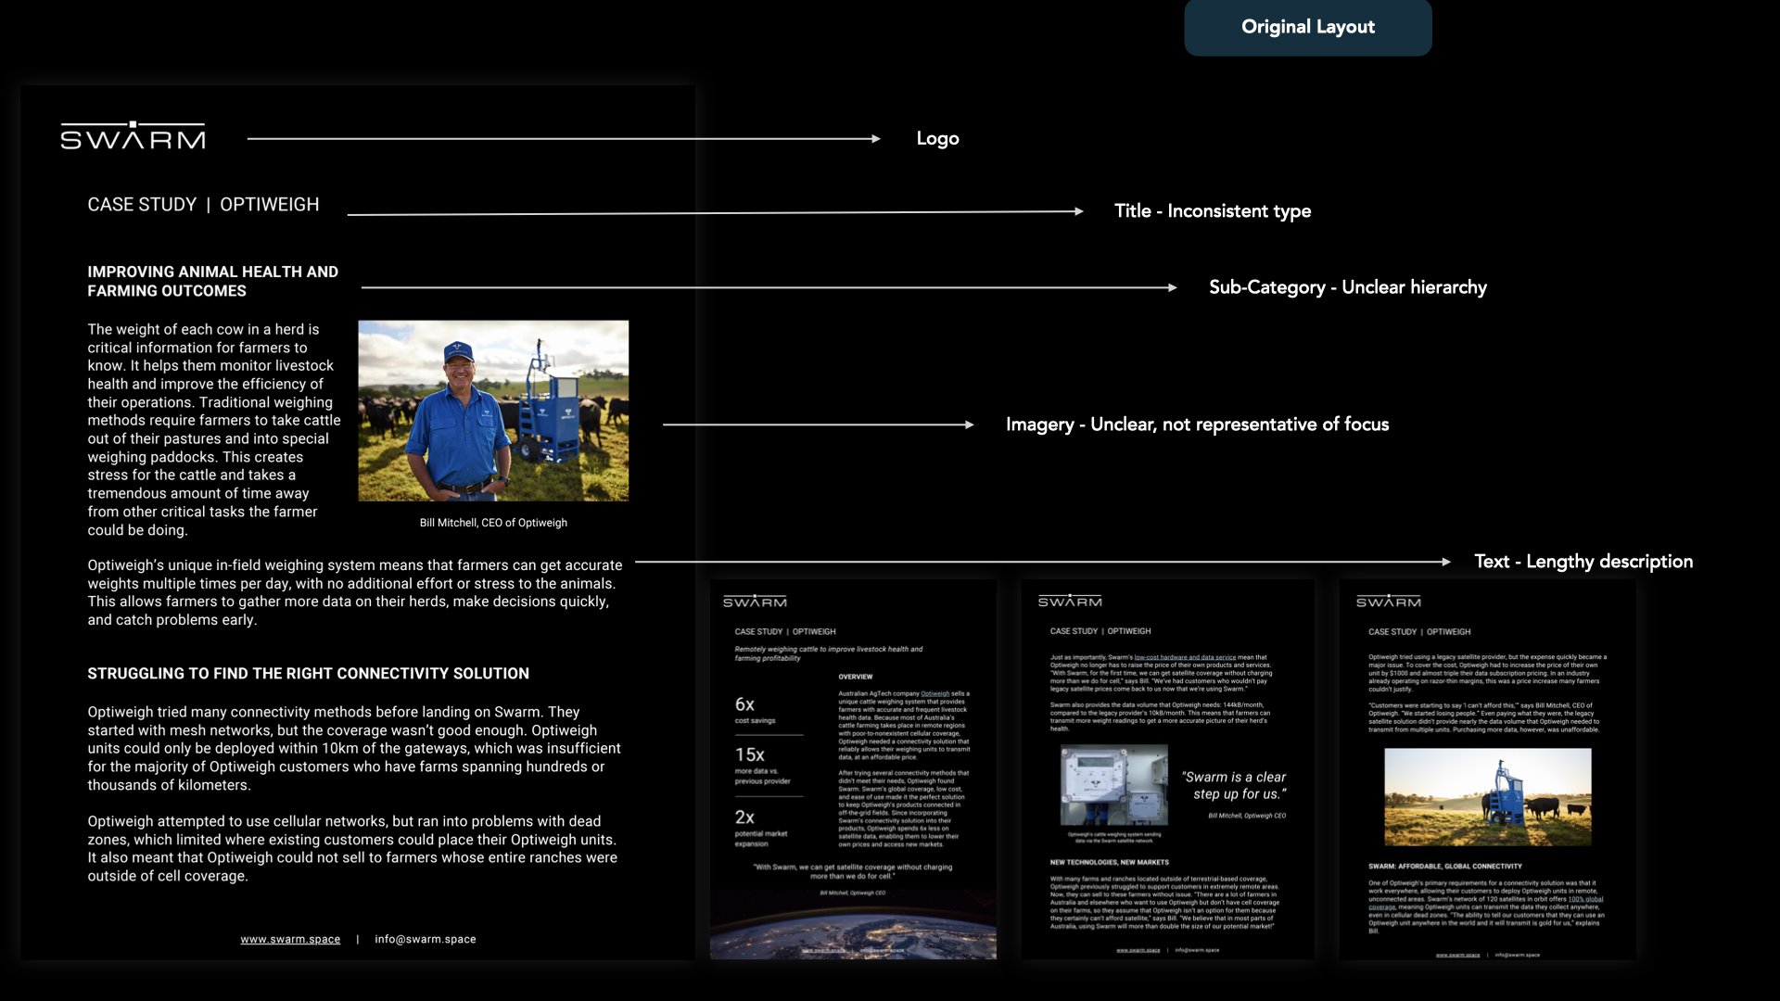Select the CASE STUDY | OPTIWEIGH title on main page
Image resolution: width=1780 pixels, height=1001 pixels.
pyautogui.click(x=203, y=205)
